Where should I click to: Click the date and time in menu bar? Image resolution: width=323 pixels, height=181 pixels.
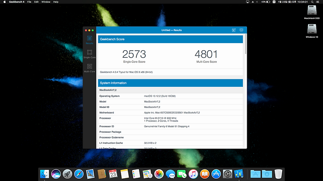tap(292, 2)
